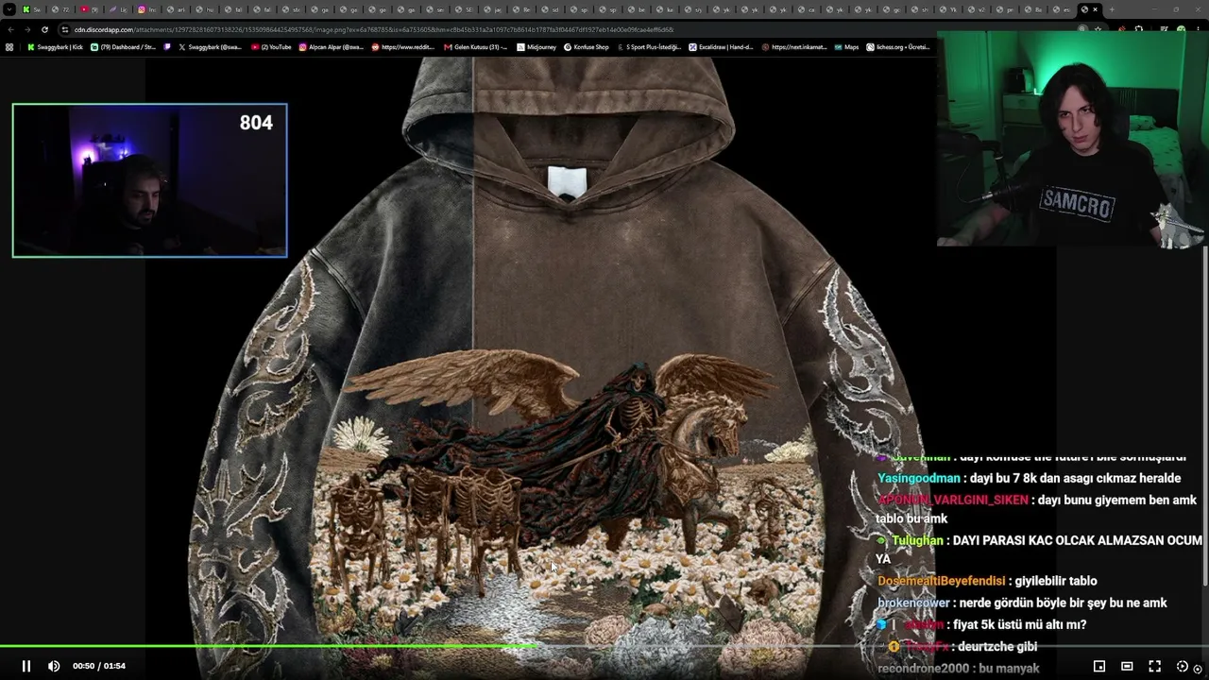Viewport: 1209px width, 680px height.
Task: View site information icon in address bar
Action: click(x=65, y=29)
